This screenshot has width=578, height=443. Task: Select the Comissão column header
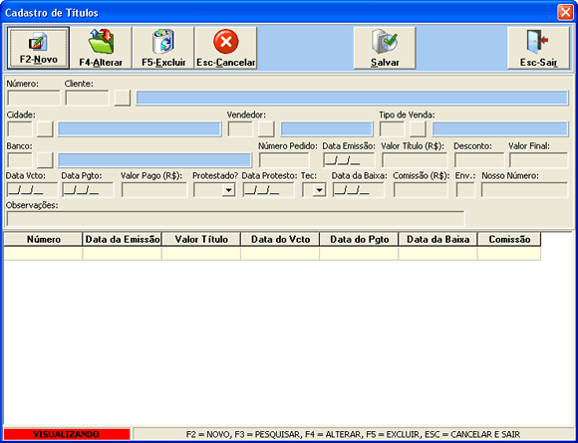(x=509, y=239)
